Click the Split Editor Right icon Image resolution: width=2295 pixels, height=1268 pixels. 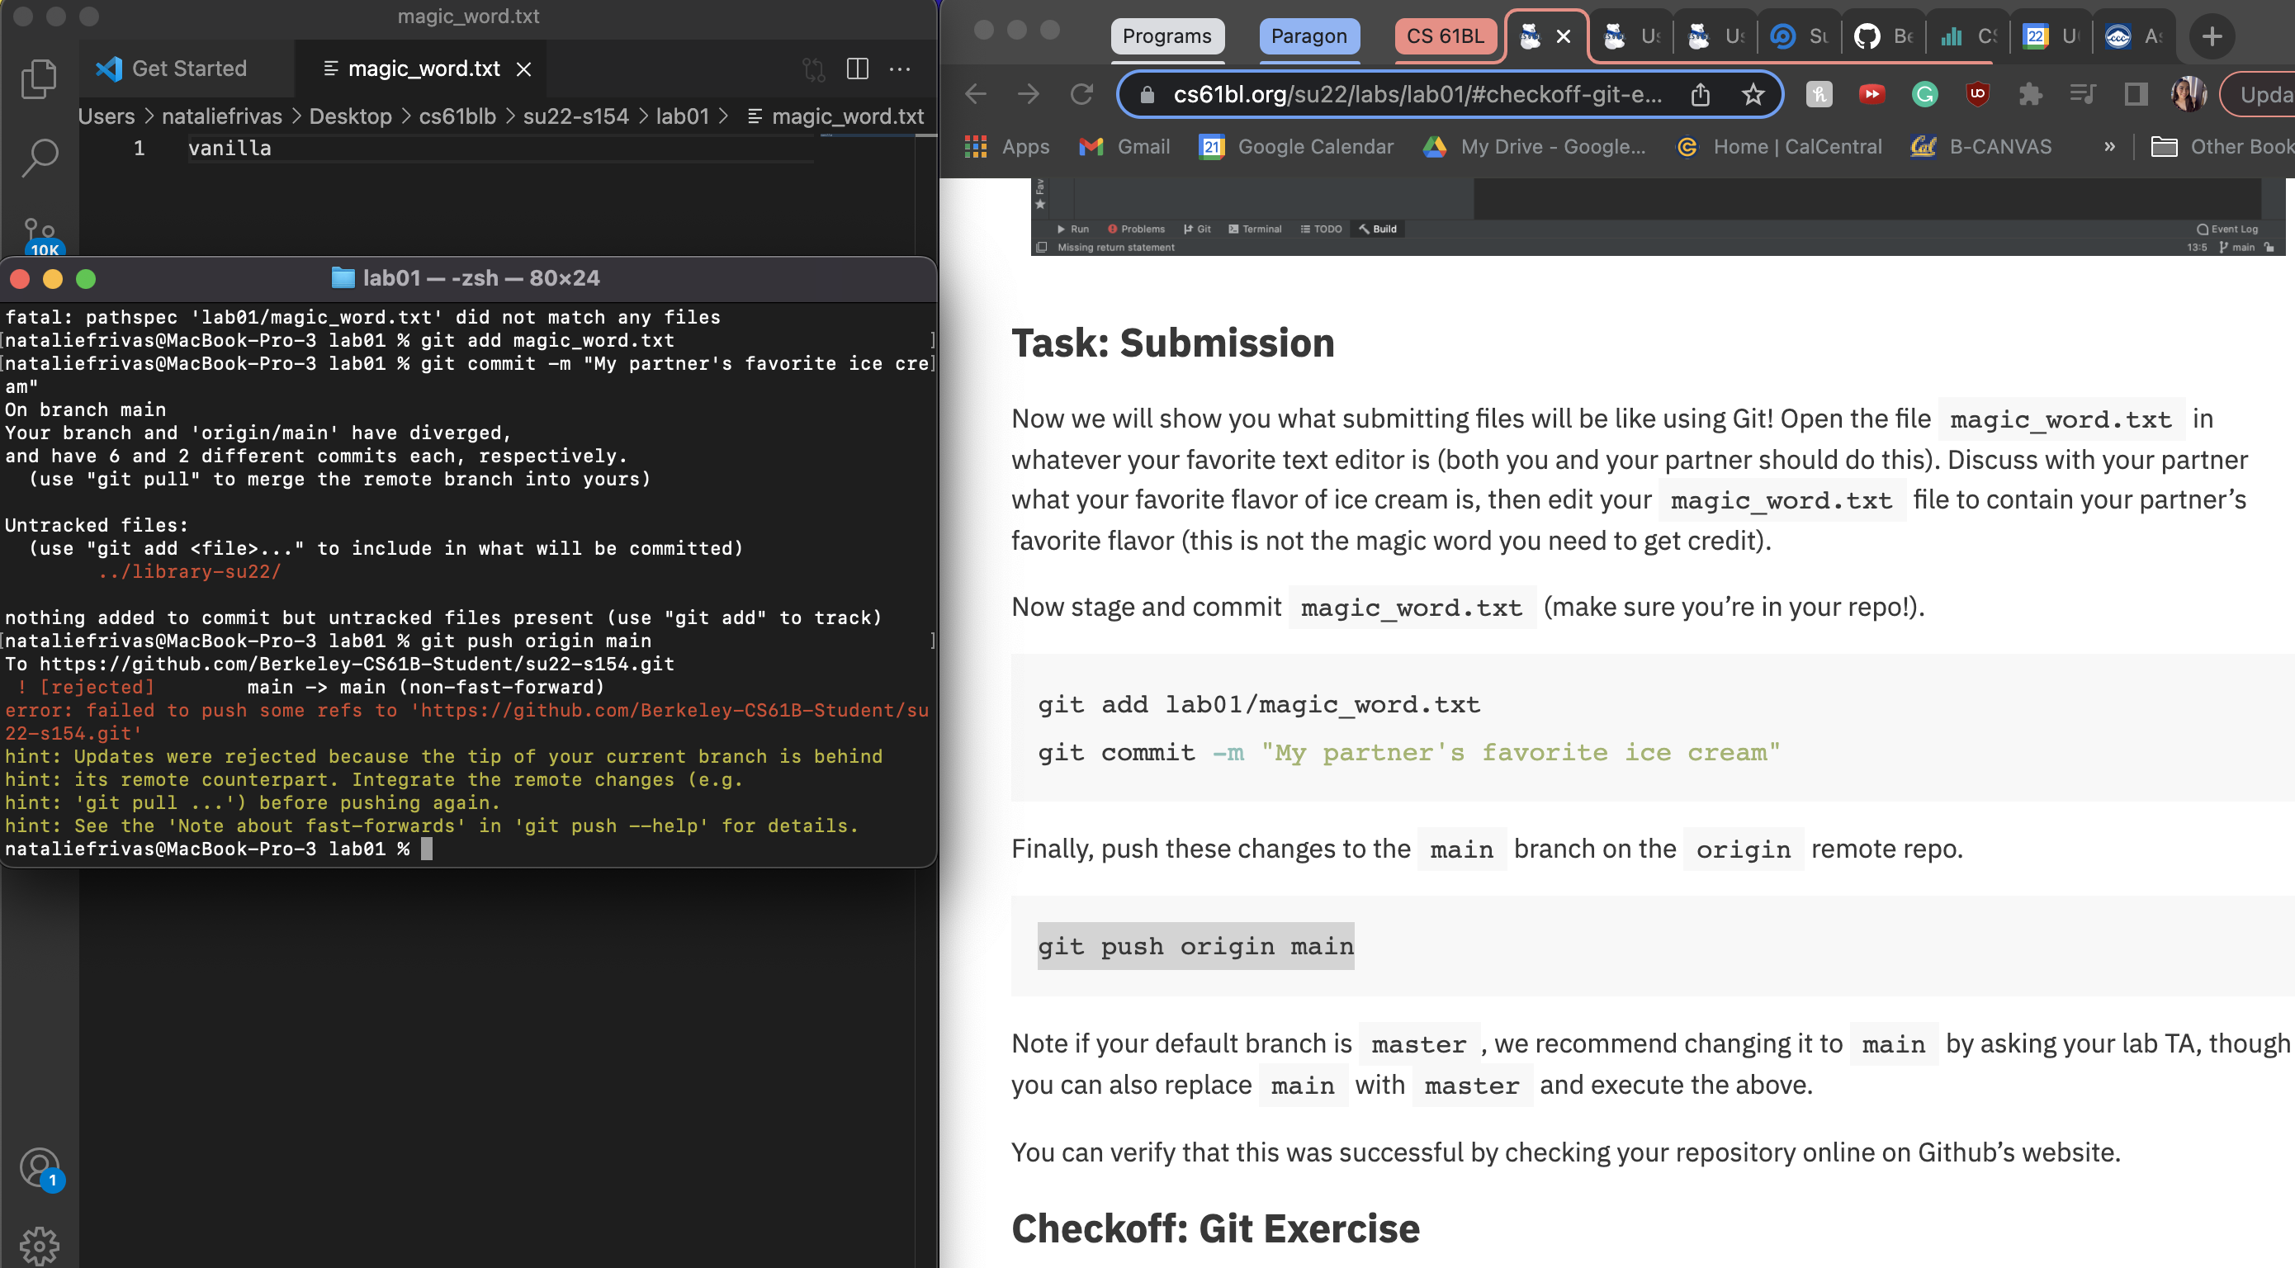click(x=857, y=69)
